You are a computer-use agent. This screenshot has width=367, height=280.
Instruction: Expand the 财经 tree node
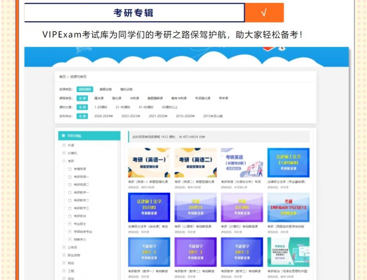click(64, 263)
